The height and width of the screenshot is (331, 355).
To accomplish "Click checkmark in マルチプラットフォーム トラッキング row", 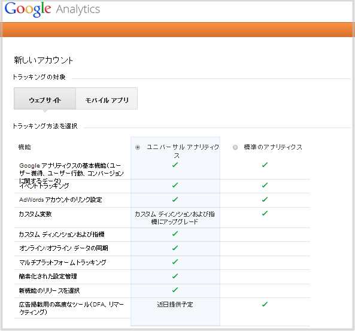I will pos(175,262).
